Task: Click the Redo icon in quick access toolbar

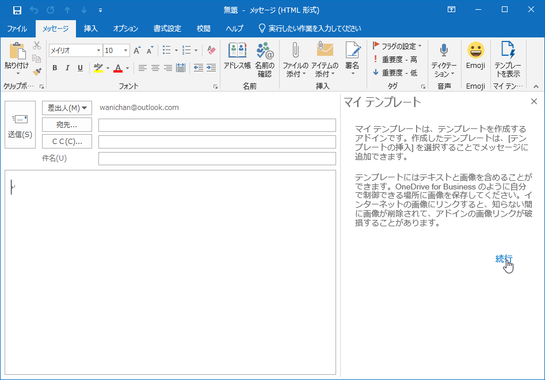Action: tap(51, 10)
